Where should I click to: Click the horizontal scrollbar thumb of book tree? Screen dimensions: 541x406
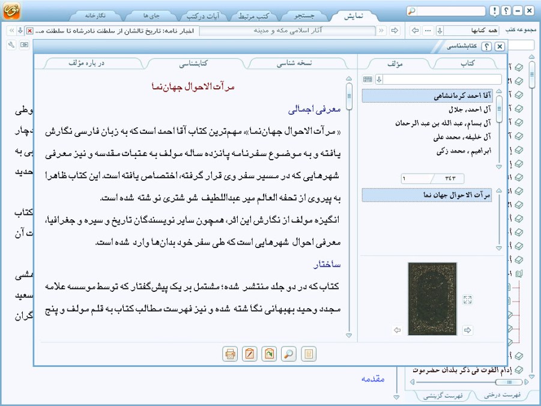509,382
